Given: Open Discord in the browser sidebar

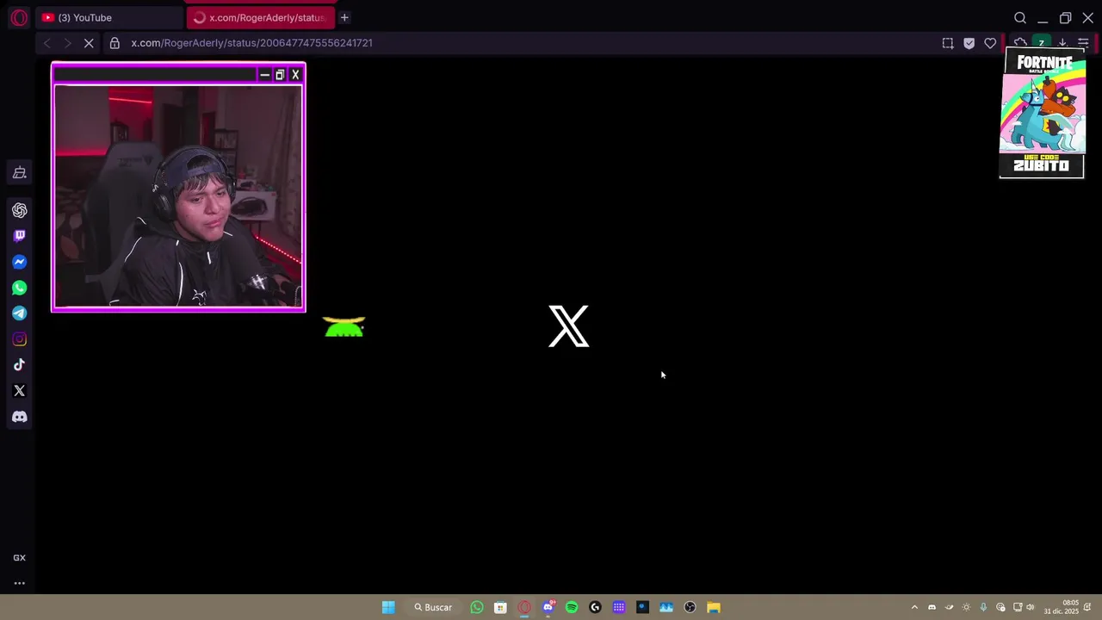Looking at the screenshot, I should pyautogui.click(x=19, y=417).
